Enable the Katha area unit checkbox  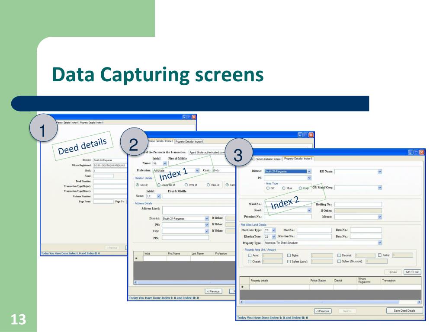tap(380, 255)
